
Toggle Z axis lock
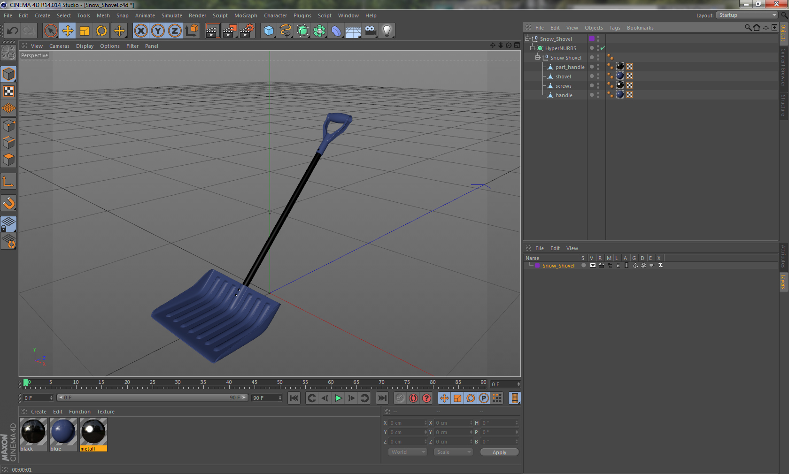pyautogui.click(x=175, y=31)
